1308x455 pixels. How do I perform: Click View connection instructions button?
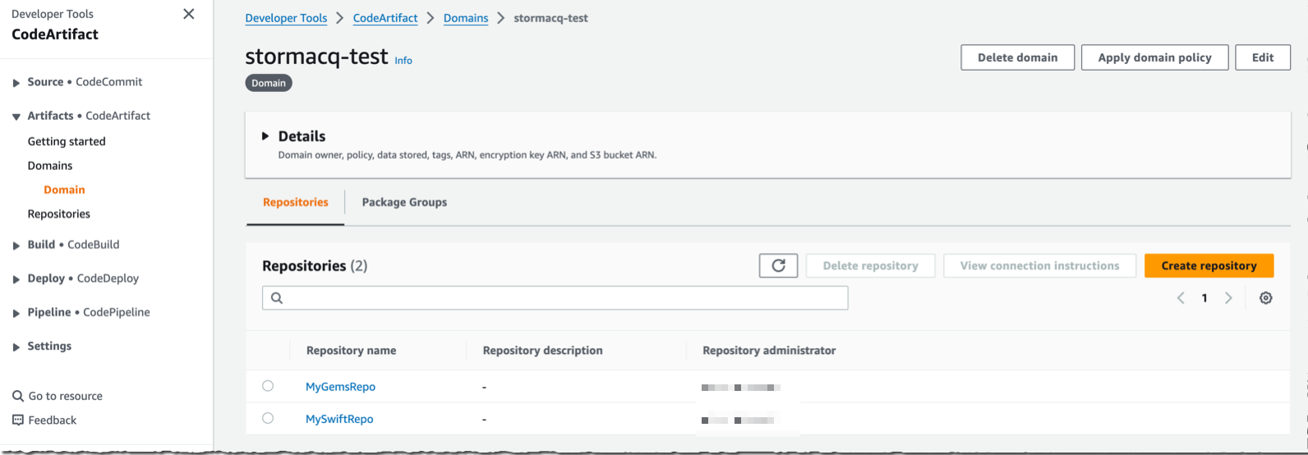point(1039,265)
